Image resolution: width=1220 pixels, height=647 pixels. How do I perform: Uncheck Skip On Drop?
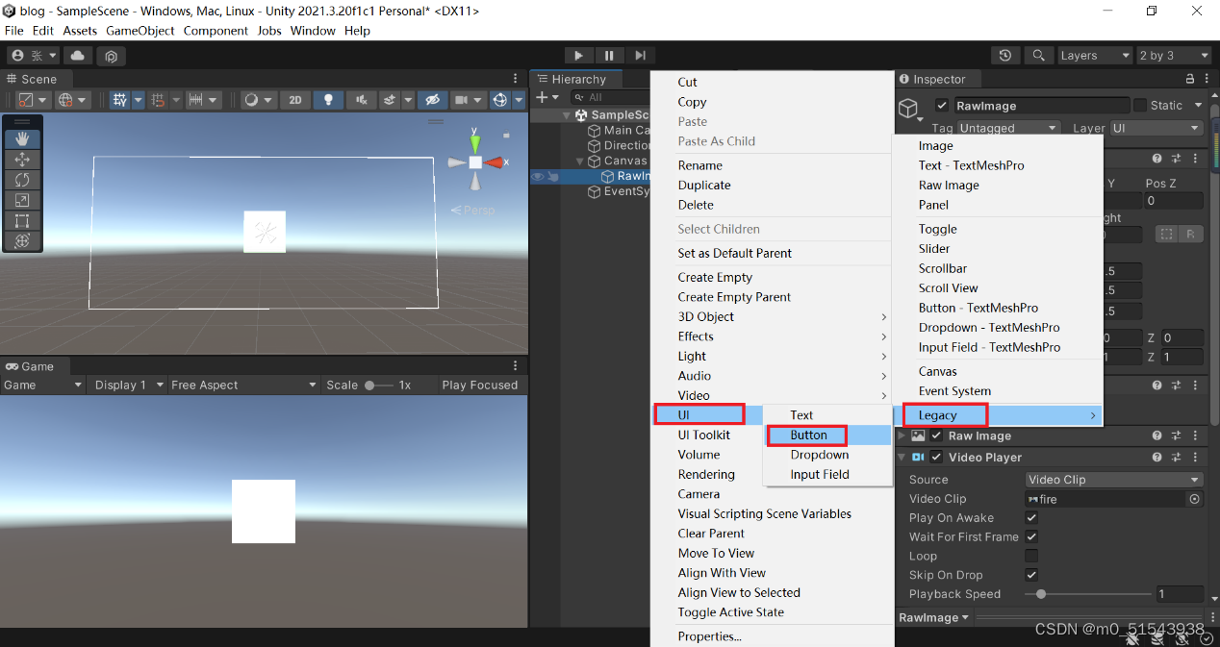(1031, 575)
